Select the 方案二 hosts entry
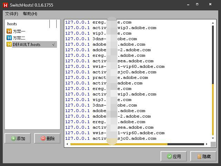 coord(19,38)
